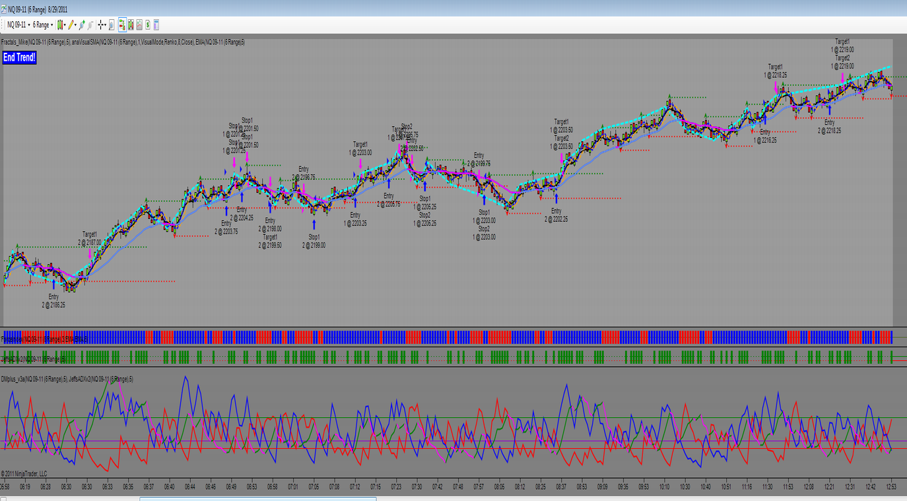Open the chart style candlestick icon
The height and width of the screenshot is (501, 907).
point(59,25)
